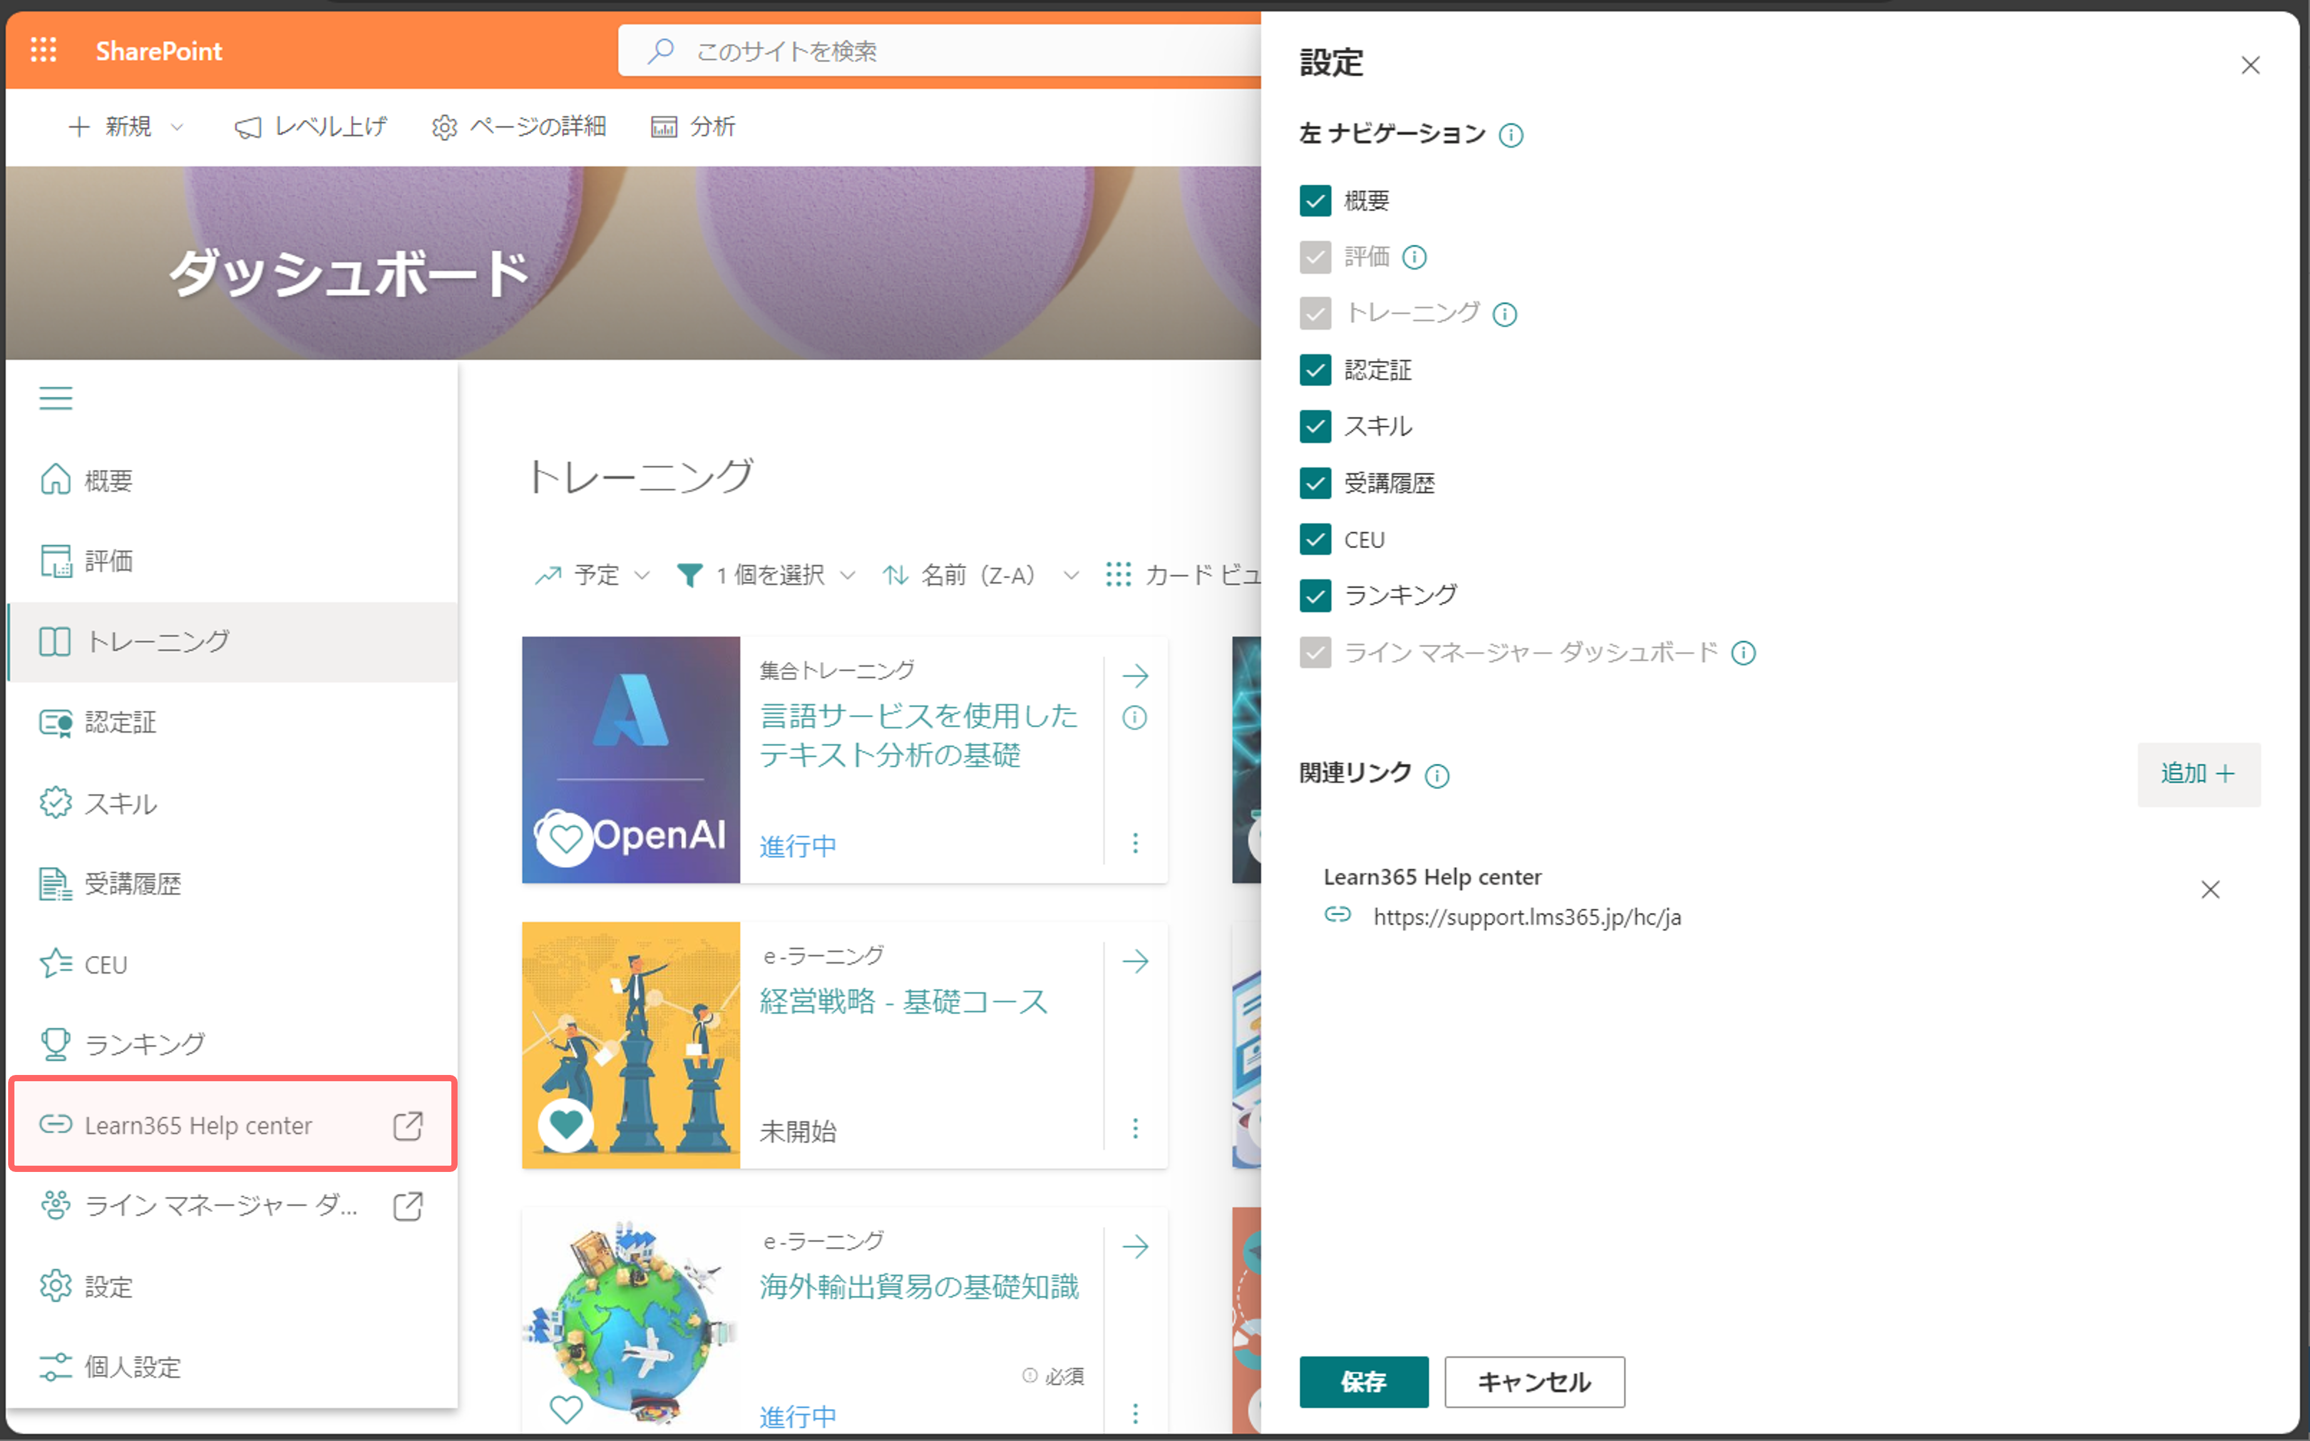The image size is (2310, 1441).
Task: Click the globe thumbnail of 海外輸出貿易 course
Action: [x=630, y=1322]
